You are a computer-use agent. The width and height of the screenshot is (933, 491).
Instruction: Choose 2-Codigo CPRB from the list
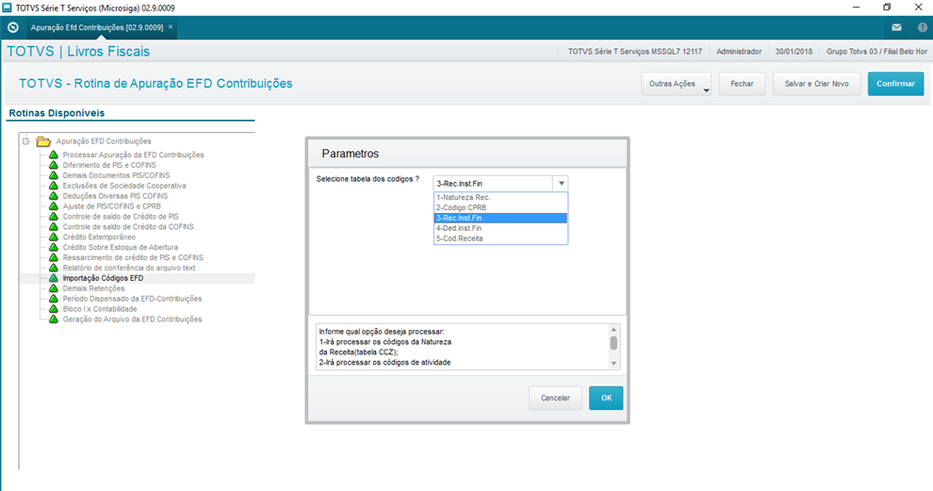pyautogui.click(x=500, y=207)
